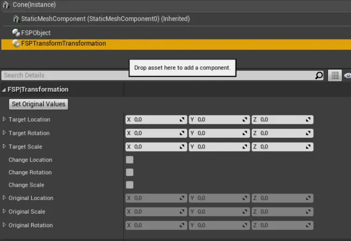Select StaticMeshComponent (Inherited) in the tree
This screenshot has height=241, width=351.
(x=105, y=19)
